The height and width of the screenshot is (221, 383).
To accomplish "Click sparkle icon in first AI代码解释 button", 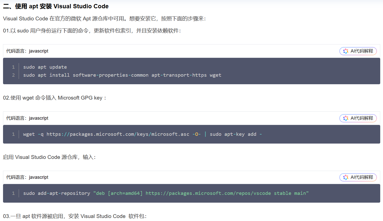I will [346, 51].
